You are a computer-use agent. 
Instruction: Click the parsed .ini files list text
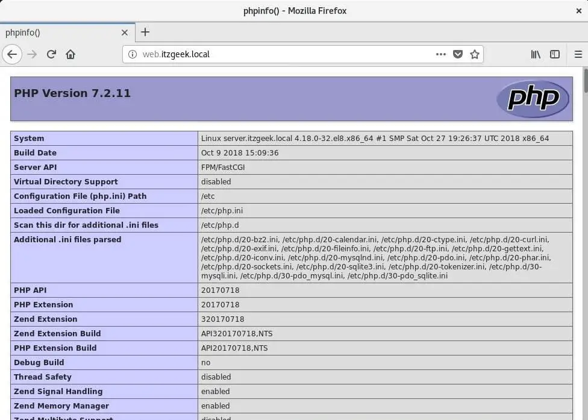(376, 258)
